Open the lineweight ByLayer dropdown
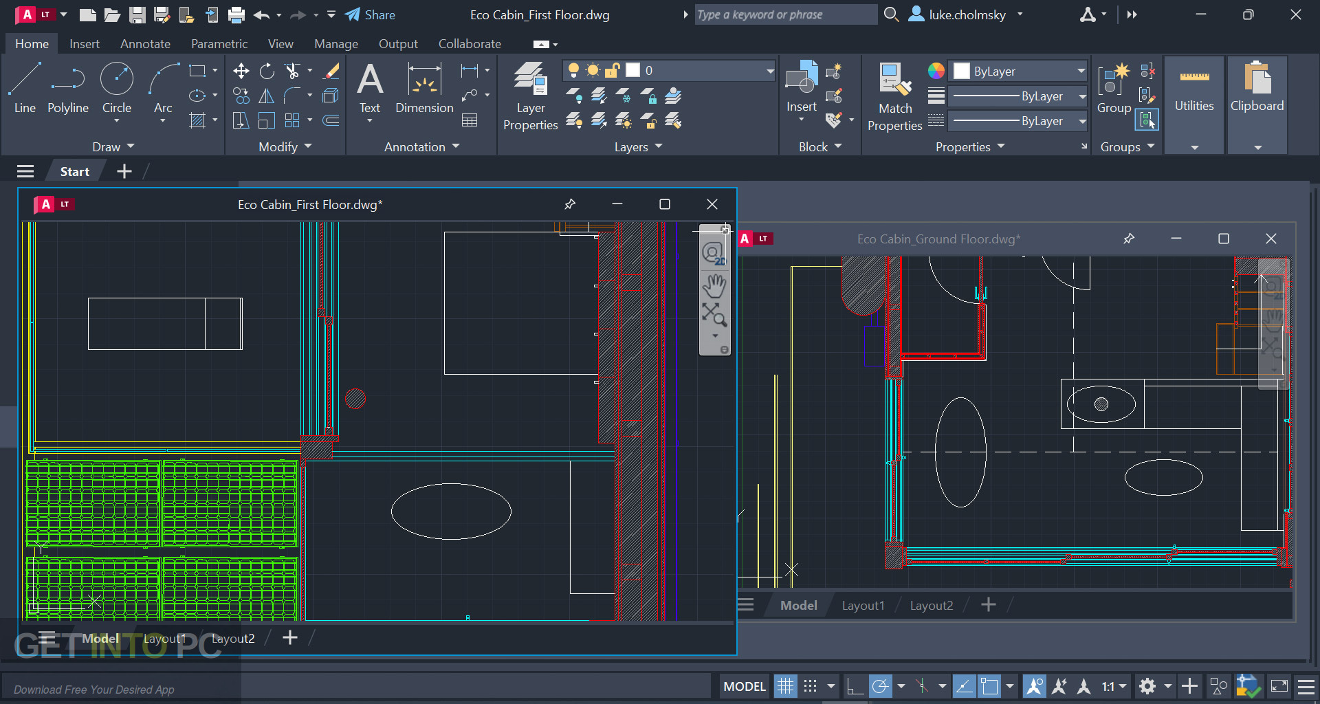 [x=1018, y=96]
